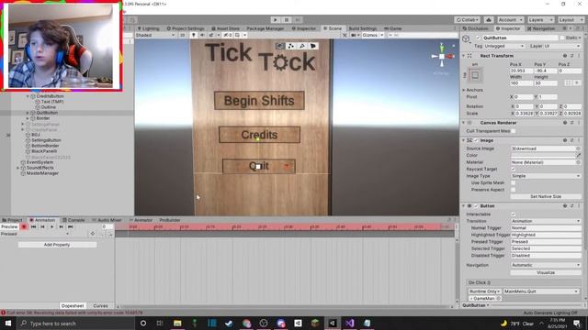The width and height of the screenshot is (588, 330).
Task: Click the Image Color swatch field
Action: click(x=543, y=155)
